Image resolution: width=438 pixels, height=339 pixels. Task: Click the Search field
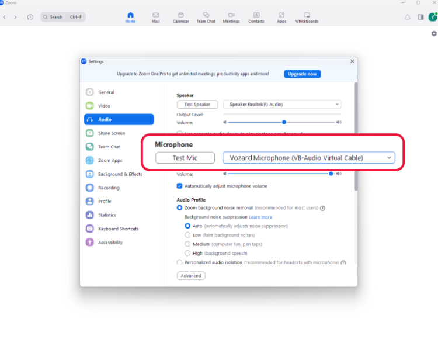63,17
